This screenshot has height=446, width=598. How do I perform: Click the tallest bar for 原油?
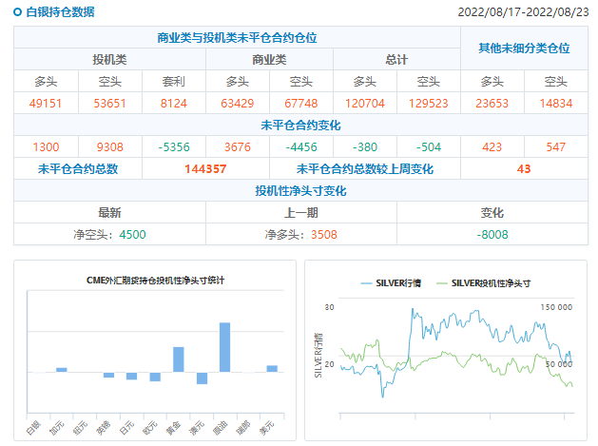(x=225, y=347)
